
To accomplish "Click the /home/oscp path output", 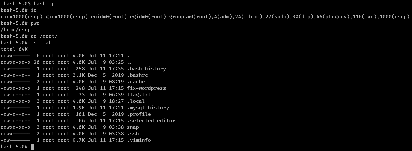I will [x=16, y=30].
